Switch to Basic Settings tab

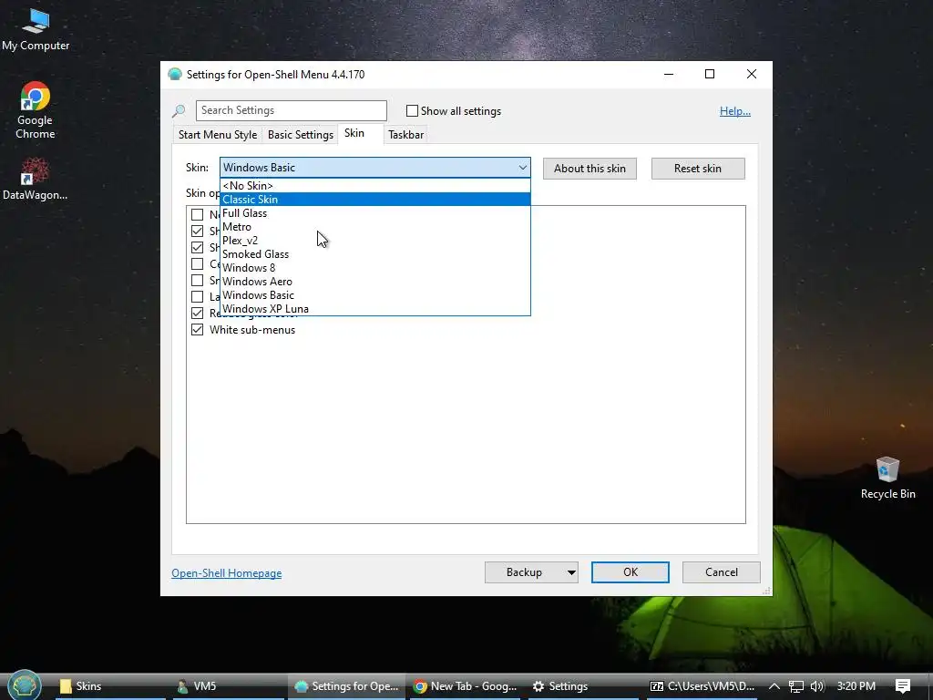click(301, 135)
